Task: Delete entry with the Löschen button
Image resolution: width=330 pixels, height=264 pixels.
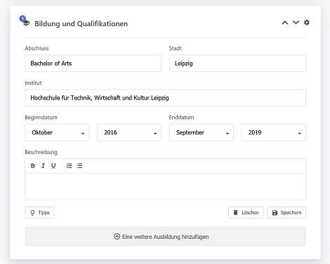Action: point(246,213)
